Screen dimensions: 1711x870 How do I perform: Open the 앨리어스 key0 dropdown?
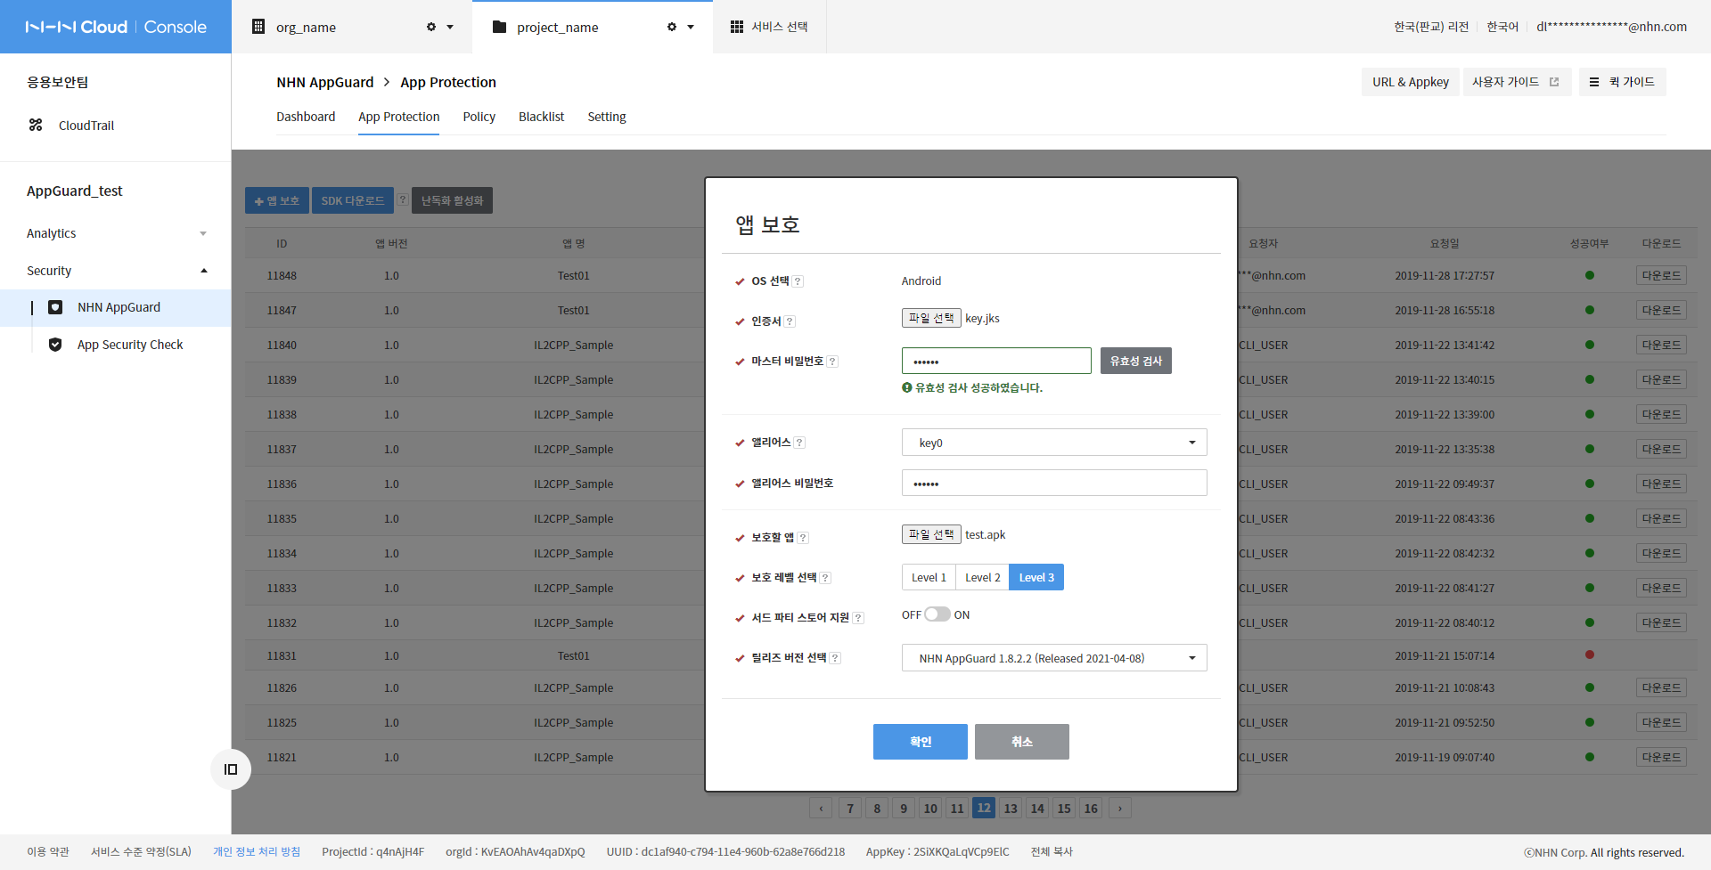(1054, 443)
